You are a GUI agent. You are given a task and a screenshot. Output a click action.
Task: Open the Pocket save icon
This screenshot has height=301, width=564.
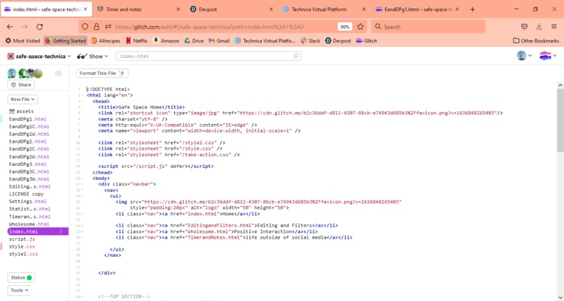tap(524, 27)
